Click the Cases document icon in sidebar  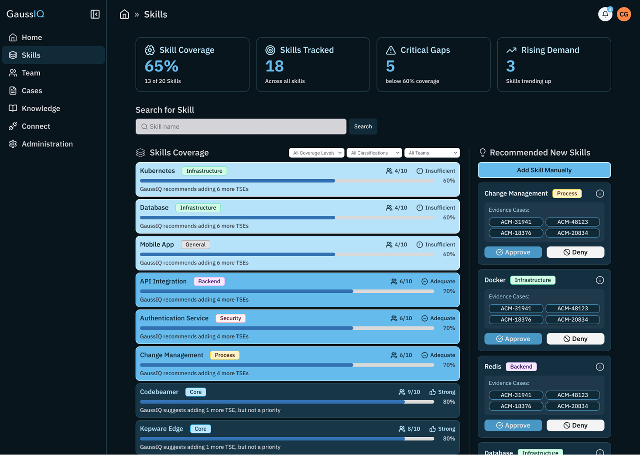[13, 91]
